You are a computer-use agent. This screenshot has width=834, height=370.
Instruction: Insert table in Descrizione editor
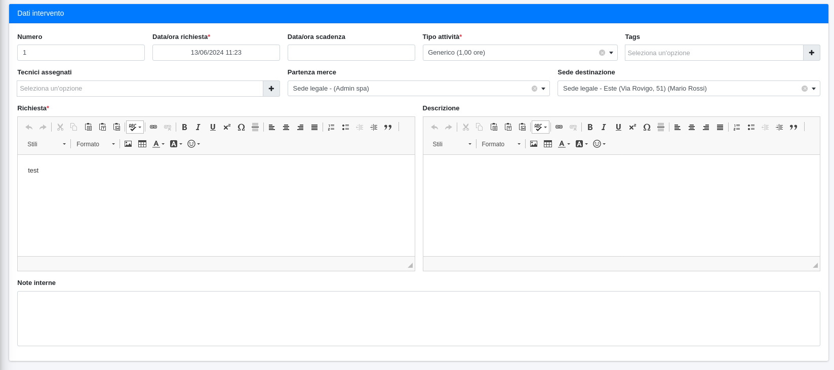click(548, 144)
